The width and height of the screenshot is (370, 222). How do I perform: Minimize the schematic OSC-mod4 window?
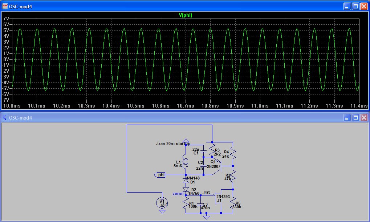click(347, 118)
